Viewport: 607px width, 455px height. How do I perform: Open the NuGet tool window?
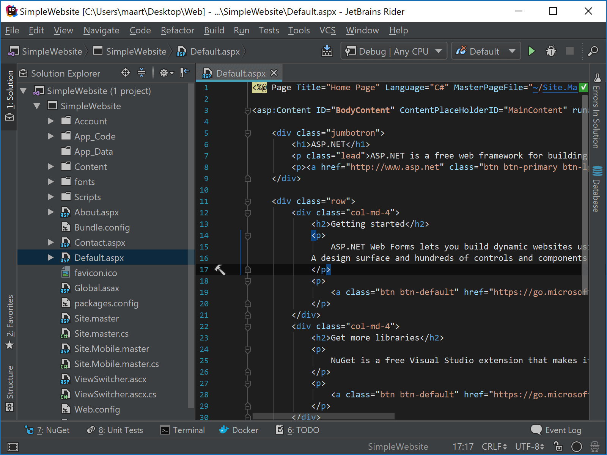pyautogui.click(x=47, y=430)
